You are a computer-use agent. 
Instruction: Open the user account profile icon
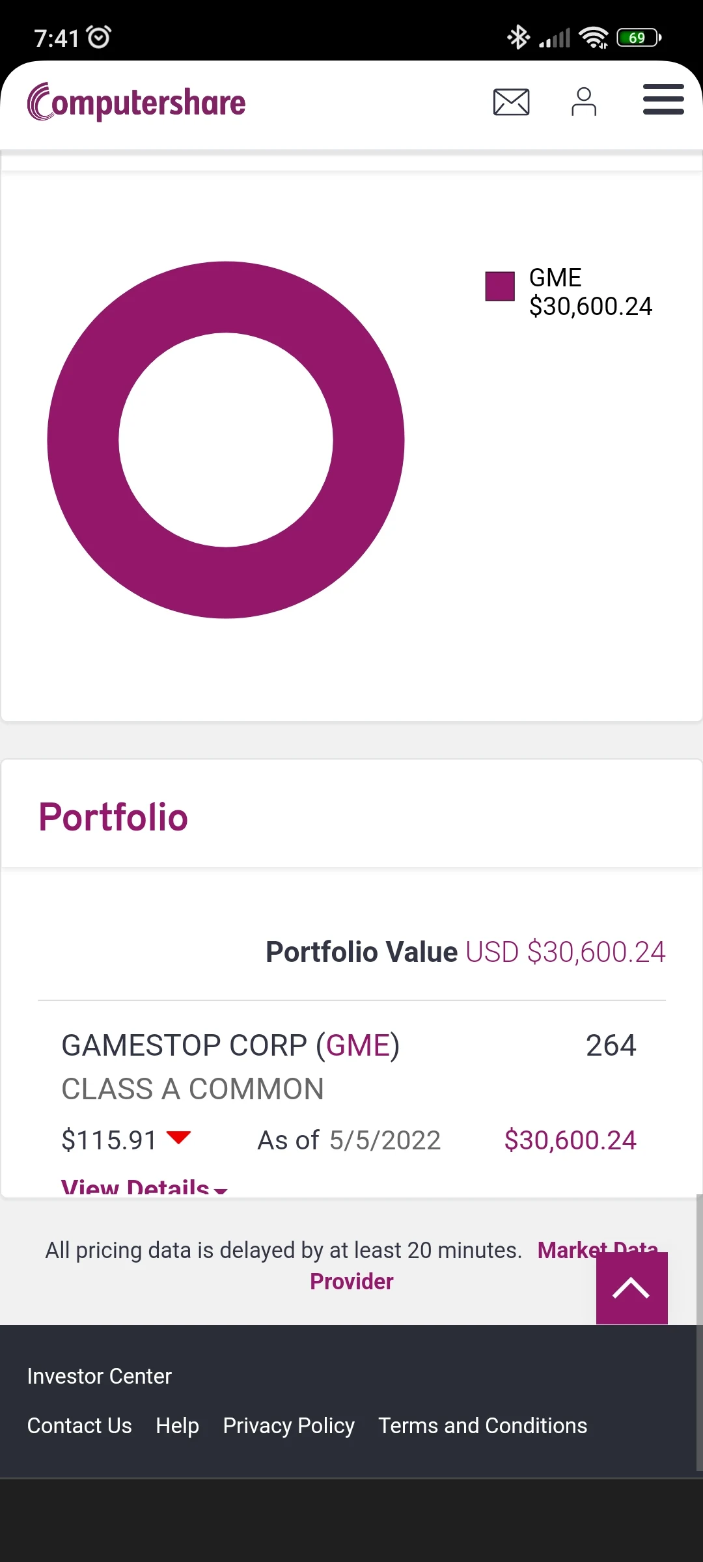[x=584, y=102]
